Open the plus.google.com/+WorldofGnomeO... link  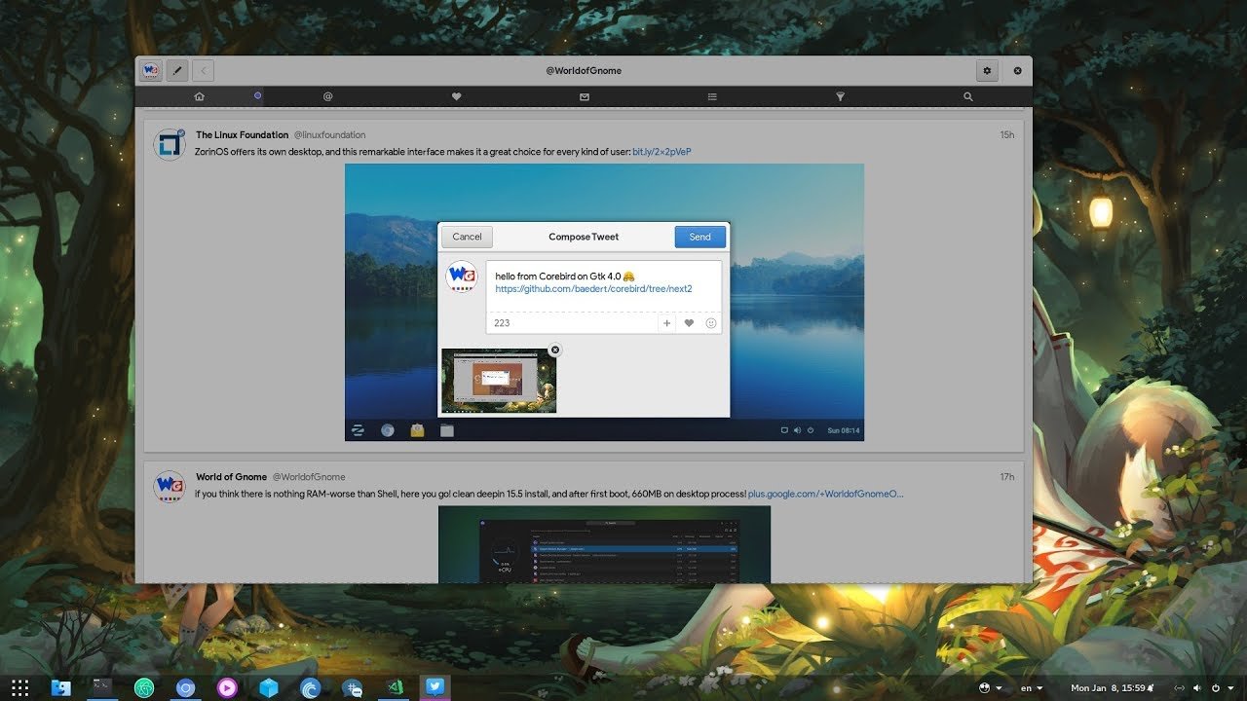pyautogui.click(x=825, y=494)
